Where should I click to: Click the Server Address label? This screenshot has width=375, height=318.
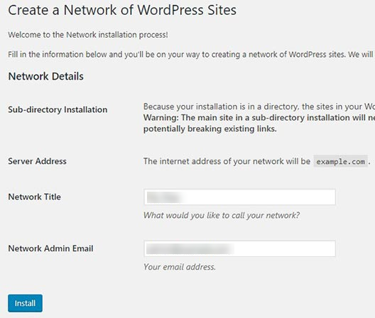pyautogui.click(x=38, y=161)
